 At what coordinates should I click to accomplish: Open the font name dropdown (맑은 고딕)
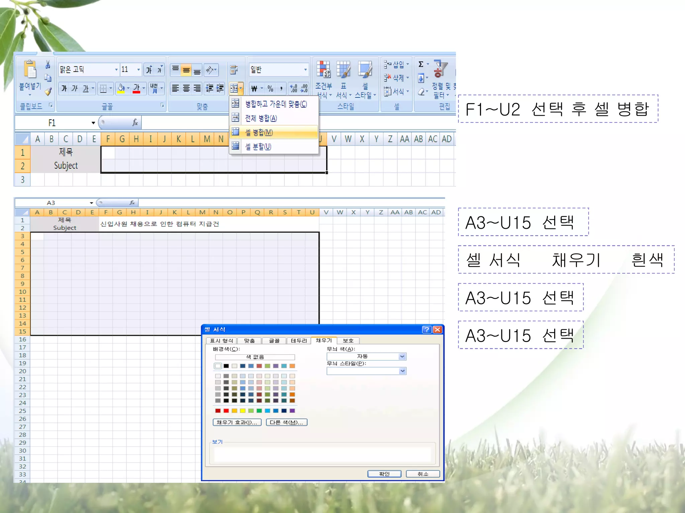point(116,69)
